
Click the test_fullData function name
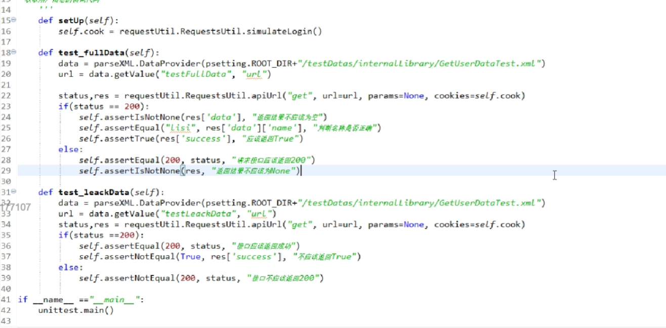point(91,53)
